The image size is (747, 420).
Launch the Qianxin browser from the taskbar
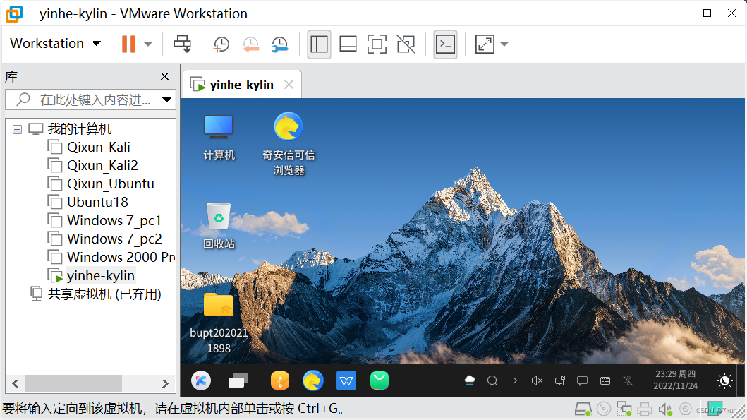coord(313,381)
